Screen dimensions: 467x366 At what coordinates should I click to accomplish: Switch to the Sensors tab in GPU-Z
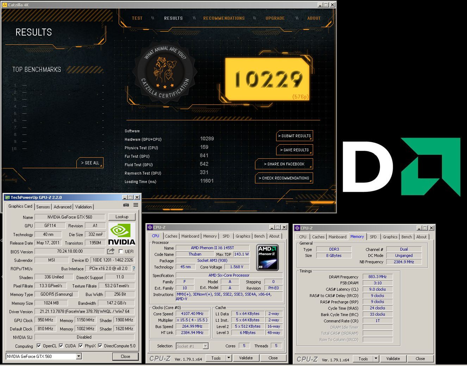coord(43,207)
